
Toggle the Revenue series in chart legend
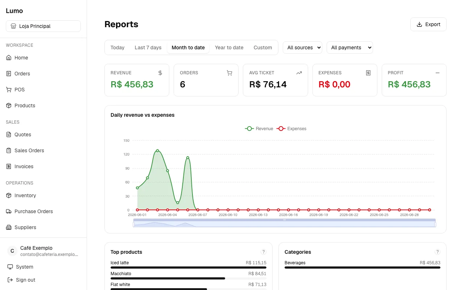259,129
